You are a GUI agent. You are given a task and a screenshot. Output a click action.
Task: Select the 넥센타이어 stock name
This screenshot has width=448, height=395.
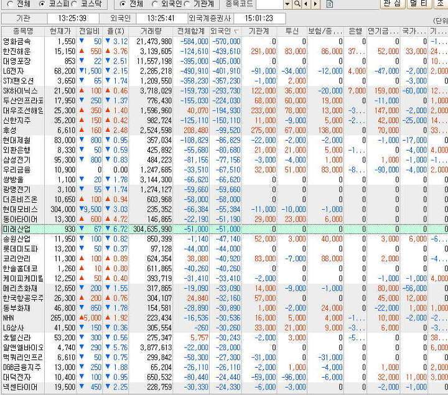21,387
